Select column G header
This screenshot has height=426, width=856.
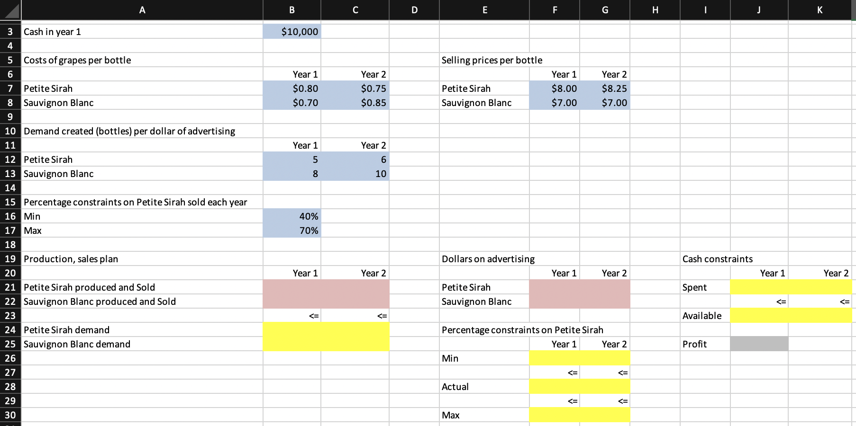pyautogui.click(x=605, y=10)
